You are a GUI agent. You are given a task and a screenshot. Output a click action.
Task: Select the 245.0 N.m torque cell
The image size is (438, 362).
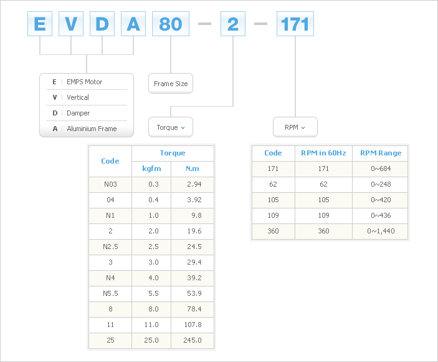pyautogui.click(x=193, y=340)
